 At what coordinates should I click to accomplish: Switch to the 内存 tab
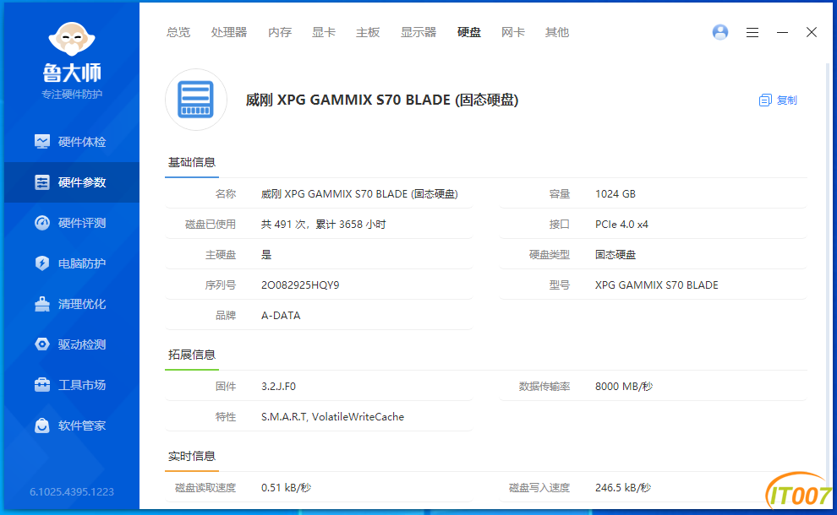click(280, 33)
